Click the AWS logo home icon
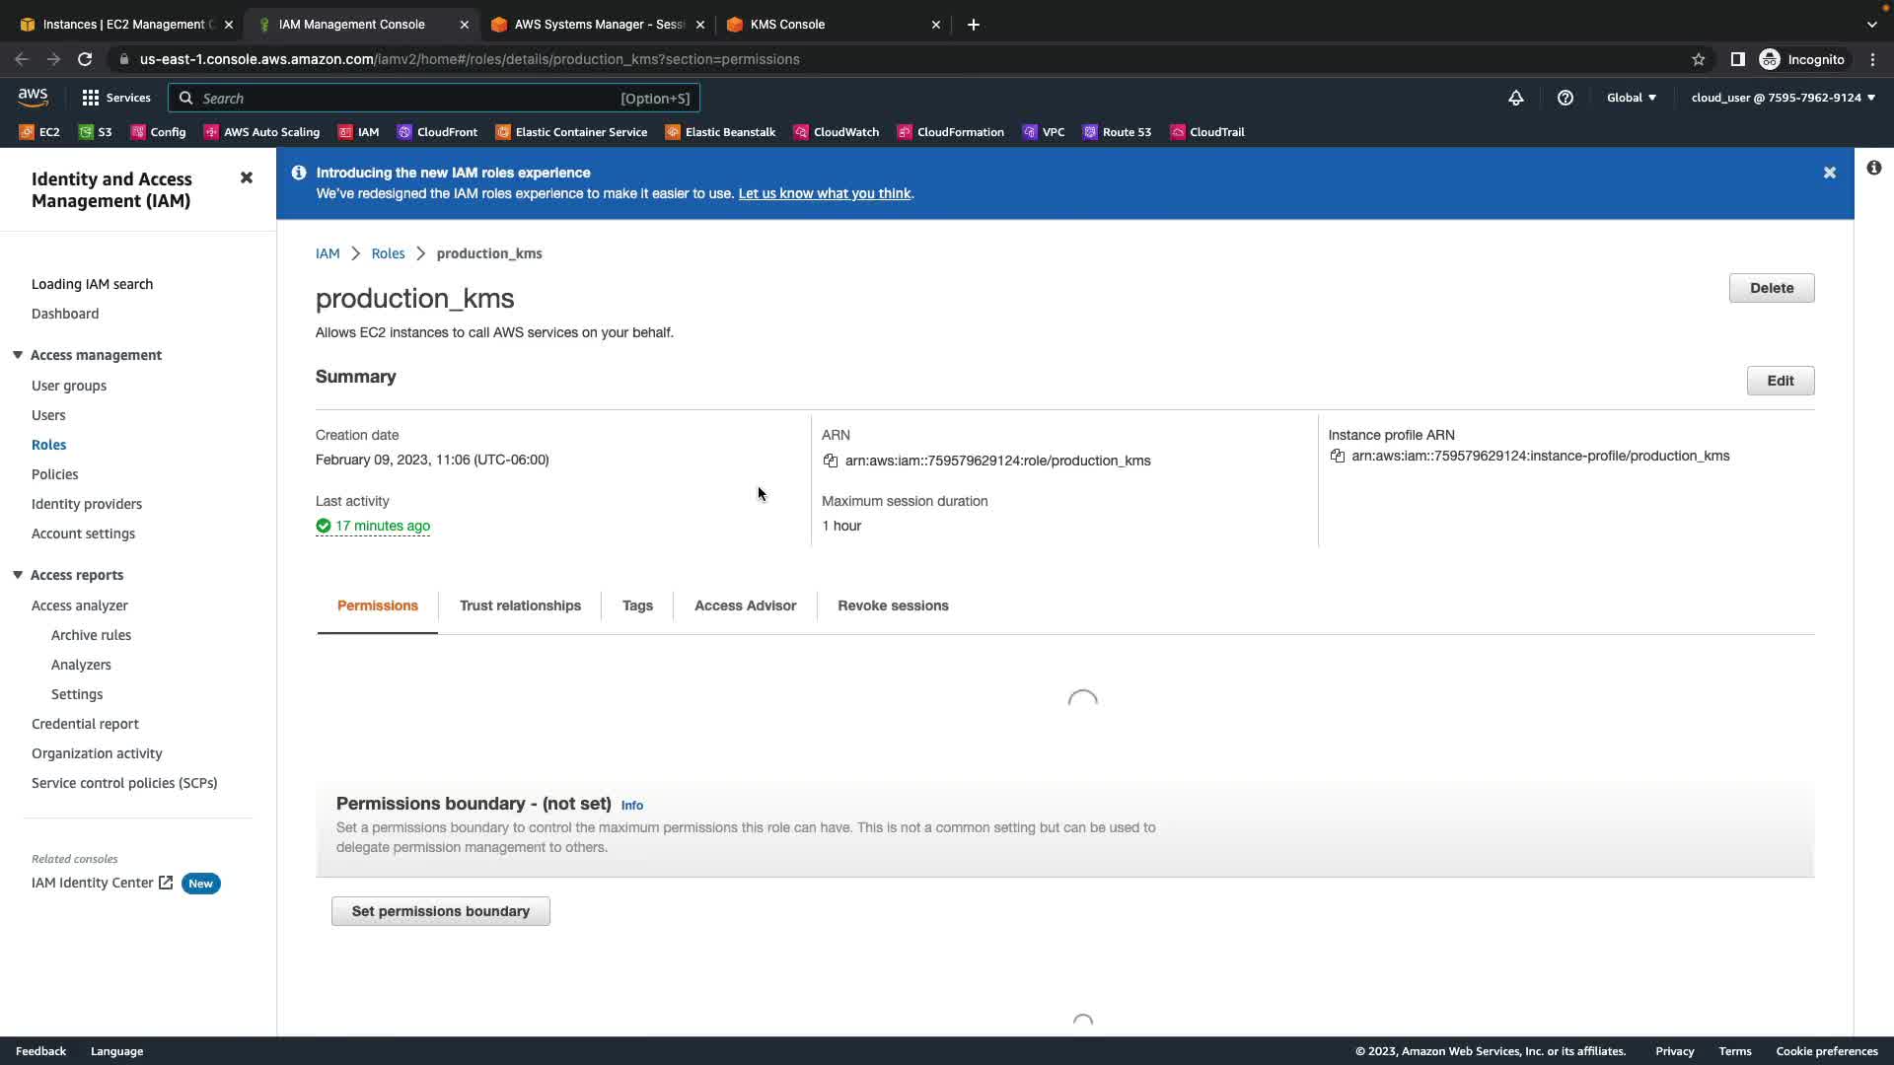 tap(33, 97)
